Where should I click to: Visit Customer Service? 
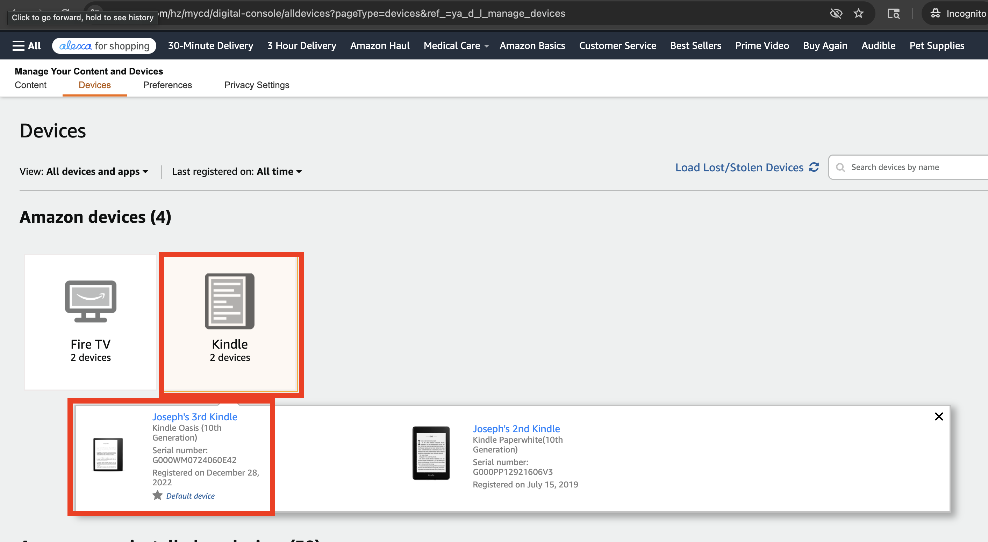[x=617, y=46]
